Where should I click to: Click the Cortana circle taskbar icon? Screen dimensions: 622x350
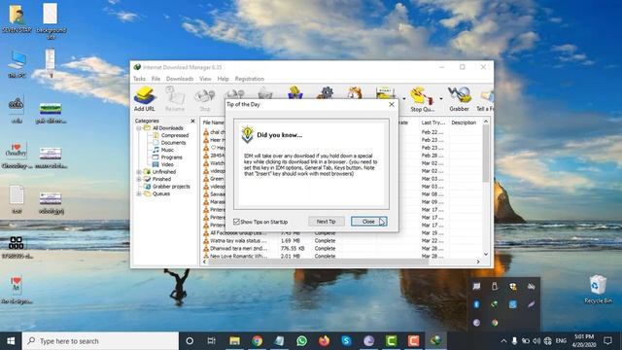point(190,341)
